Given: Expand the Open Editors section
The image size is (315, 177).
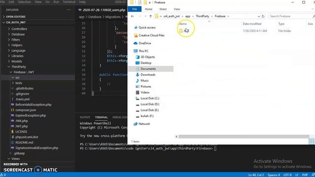Looking at the screenshot, I should (15, 17).
